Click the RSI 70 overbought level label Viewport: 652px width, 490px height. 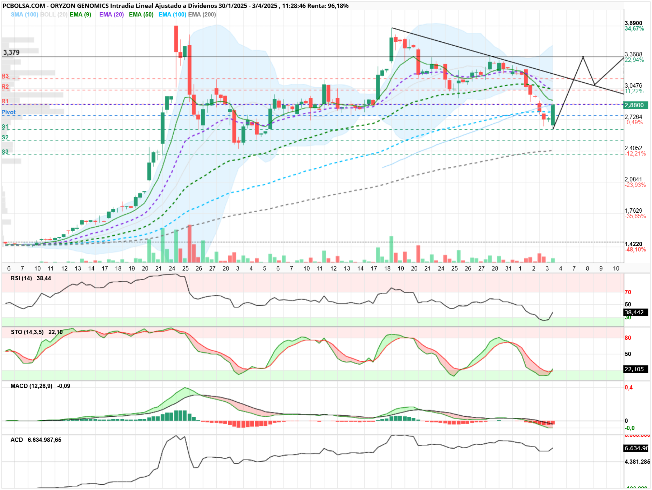coord(628,292)
